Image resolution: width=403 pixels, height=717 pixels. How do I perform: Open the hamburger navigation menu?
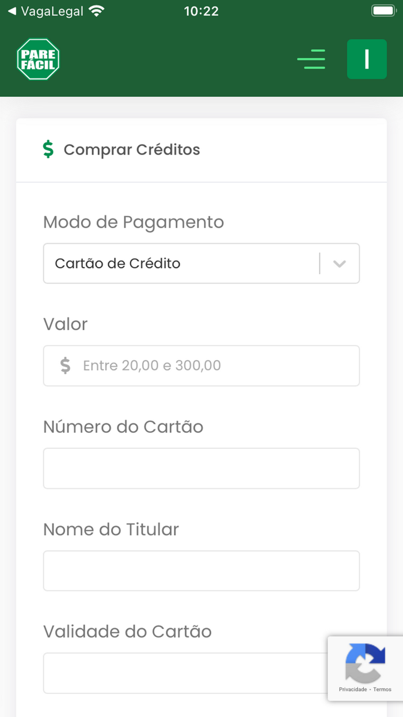[311, 59]
